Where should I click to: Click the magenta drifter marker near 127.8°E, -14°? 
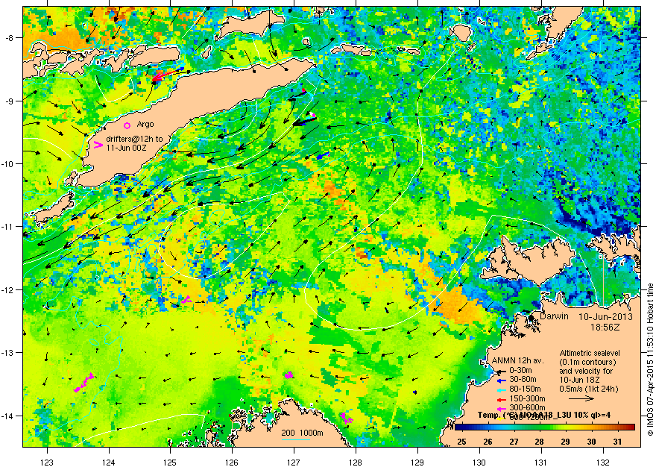click(x=346, y=418)
